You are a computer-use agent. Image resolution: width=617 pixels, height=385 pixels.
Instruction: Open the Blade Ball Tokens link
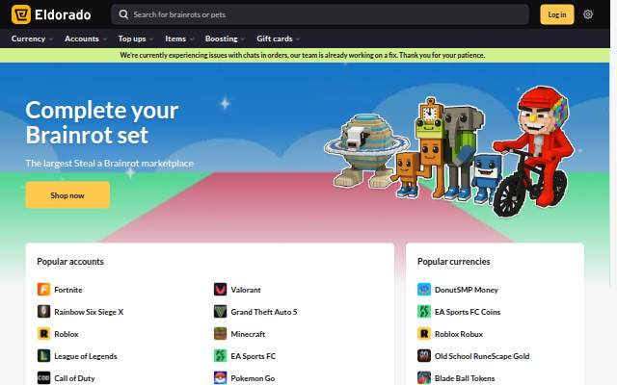[x=465, y=378]
